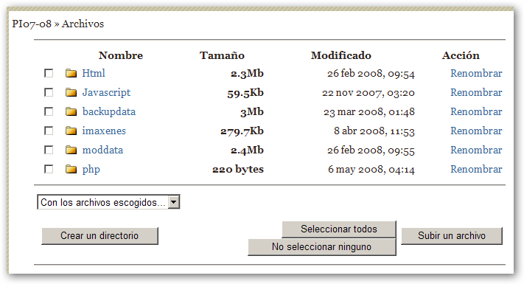
Task: Click Renombrar in the imaxenes row
Action: [x=476, y=131]
